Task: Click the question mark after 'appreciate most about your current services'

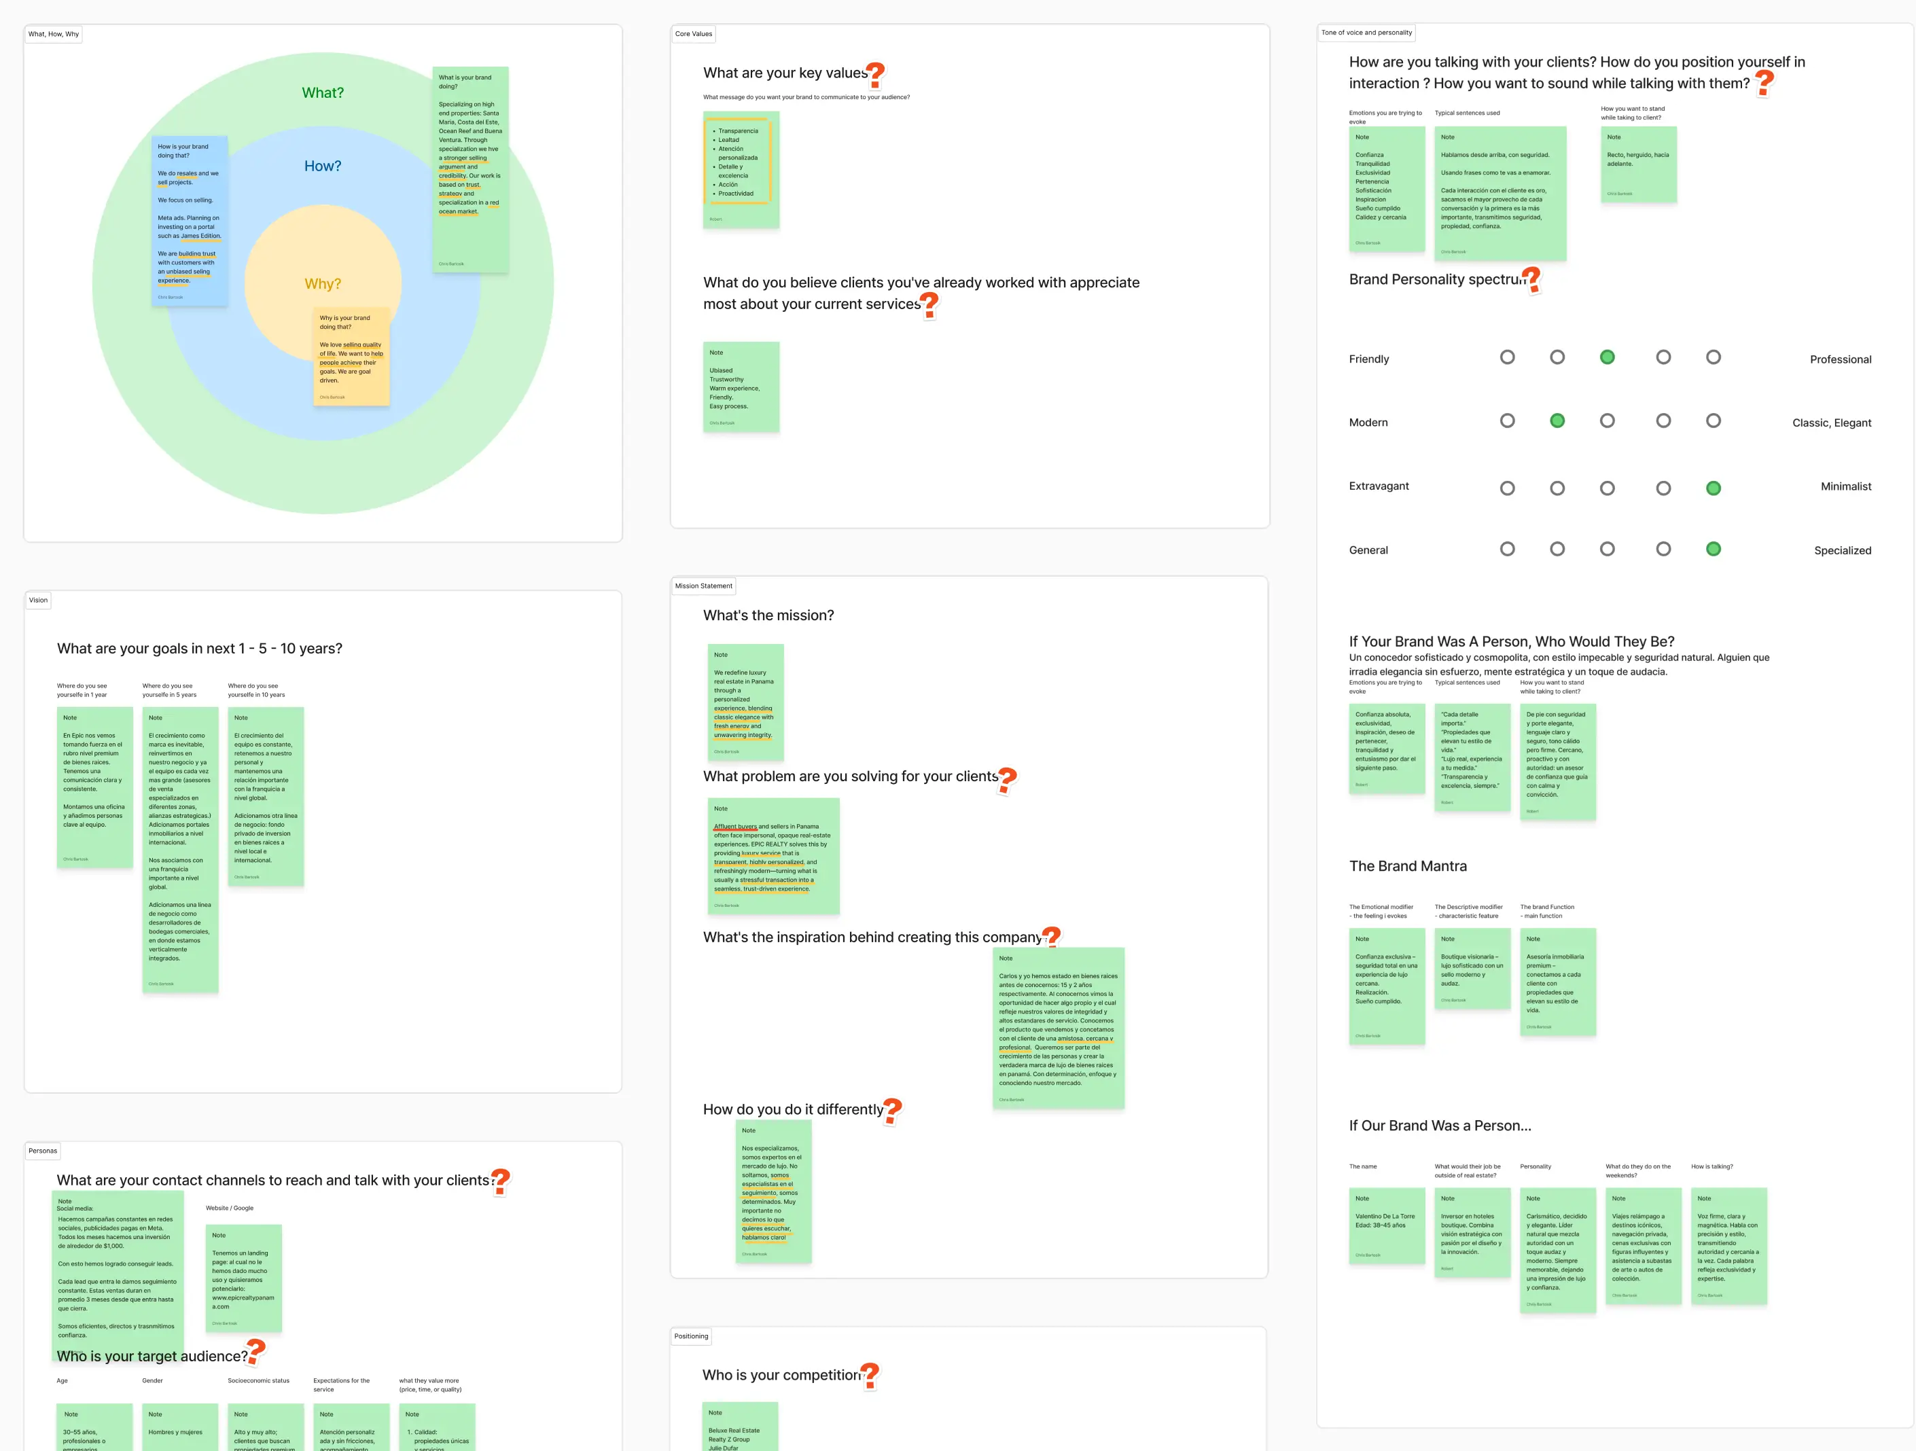Action: point(929,305)
